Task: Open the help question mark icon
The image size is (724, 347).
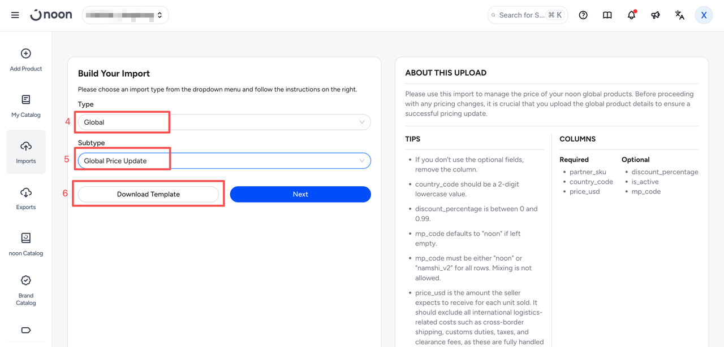Action: (x=583, y=15)
